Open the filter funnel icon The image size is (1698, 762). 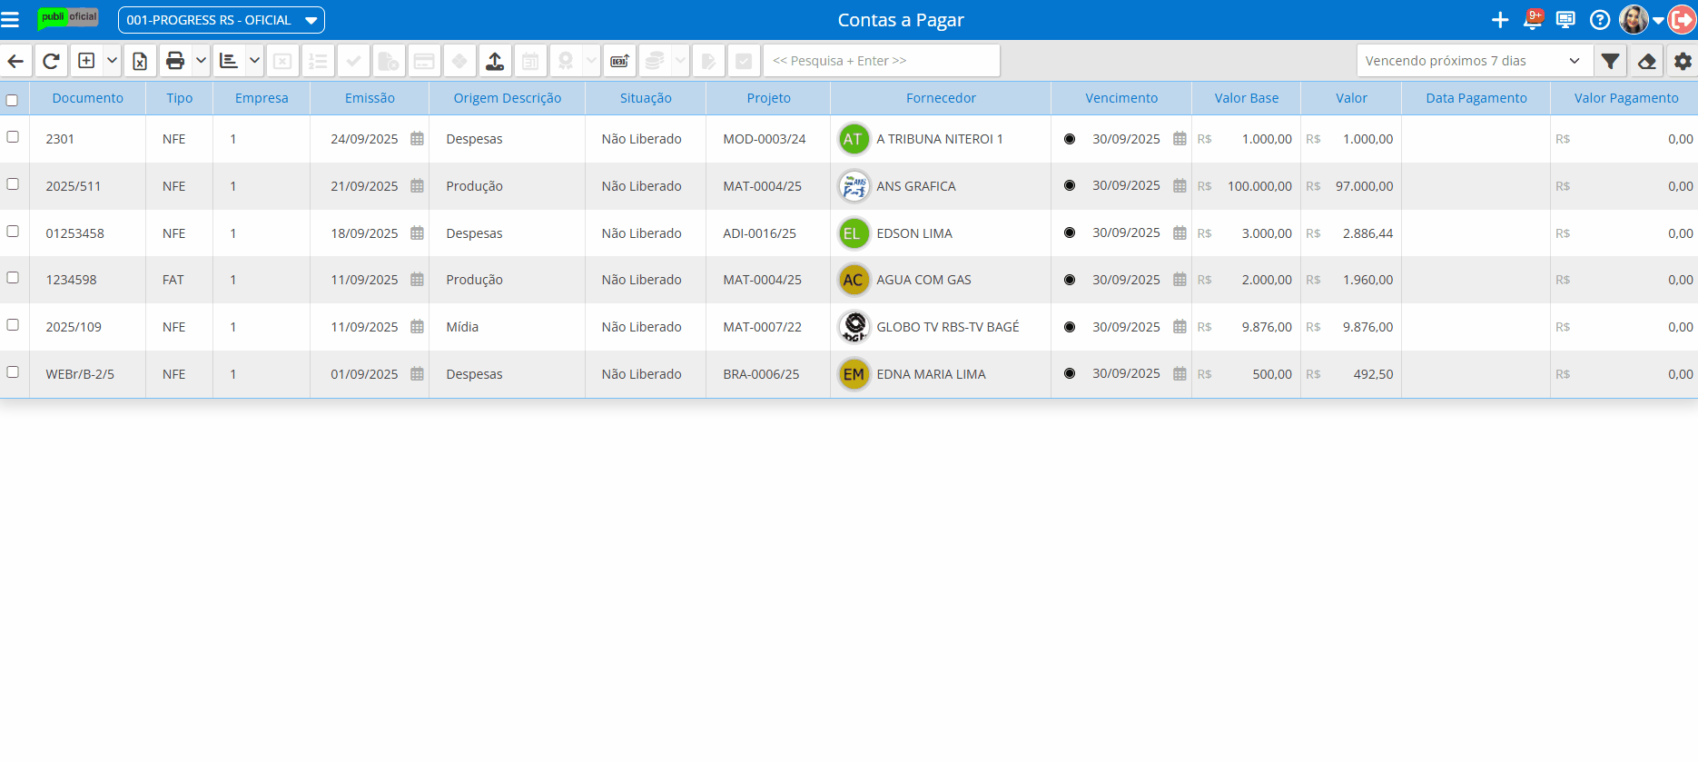[1610, 61]
